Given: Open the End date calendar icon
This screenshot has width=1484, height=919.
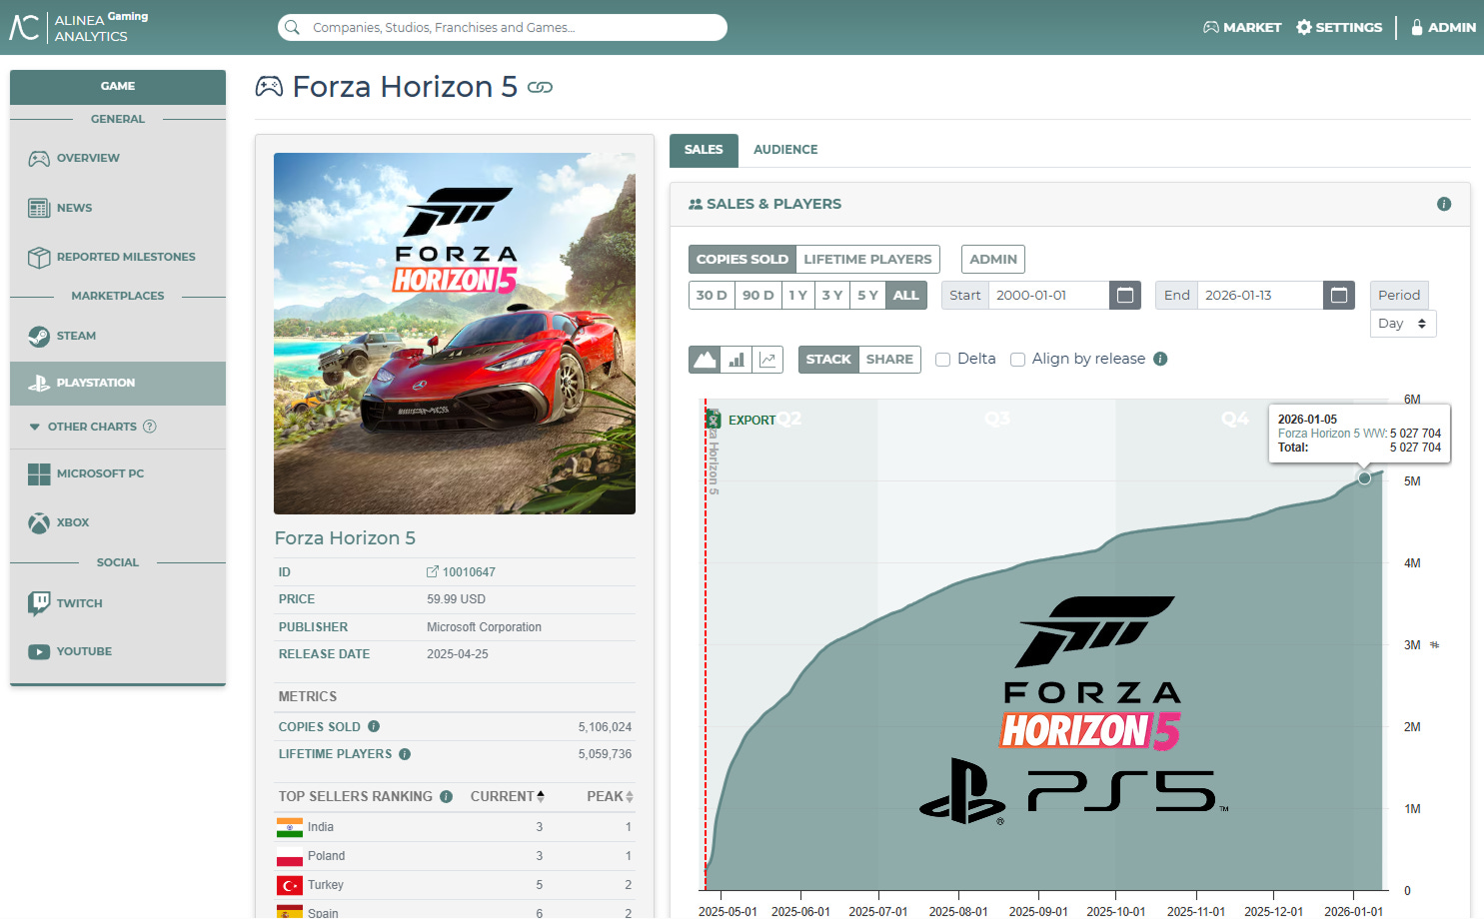Looking at the screenshot, I should pos(1339,295).
